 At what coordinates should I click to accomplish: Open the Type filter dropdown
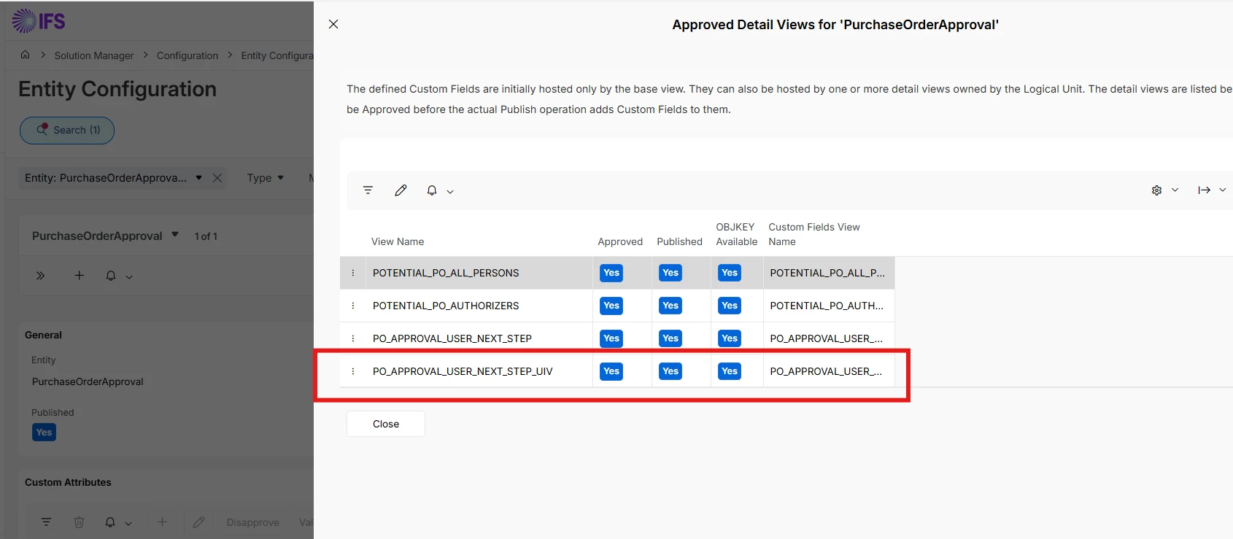point(266,178)
